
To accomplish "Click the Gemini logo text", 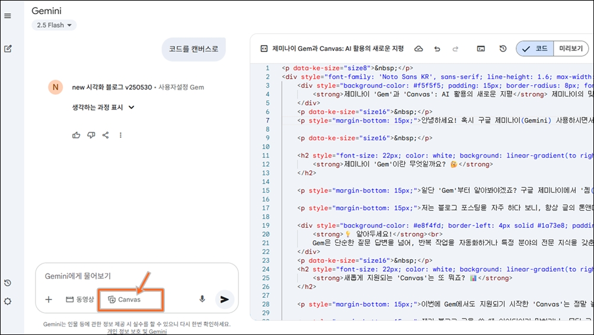I will pyautogui.click(x=47, y=11).
